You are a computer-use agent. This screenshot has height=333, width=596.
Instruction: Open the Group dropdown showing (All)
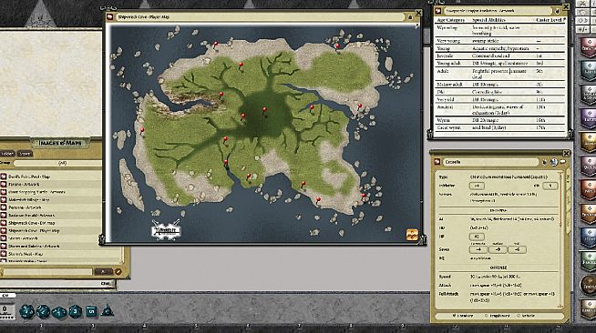(x=57, y=163)
